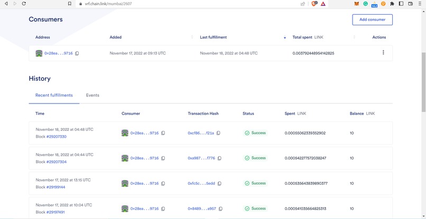The height and width of the screenshot is (219, 426).
Task: Open block #29197491 link
Action: point(55,212)
